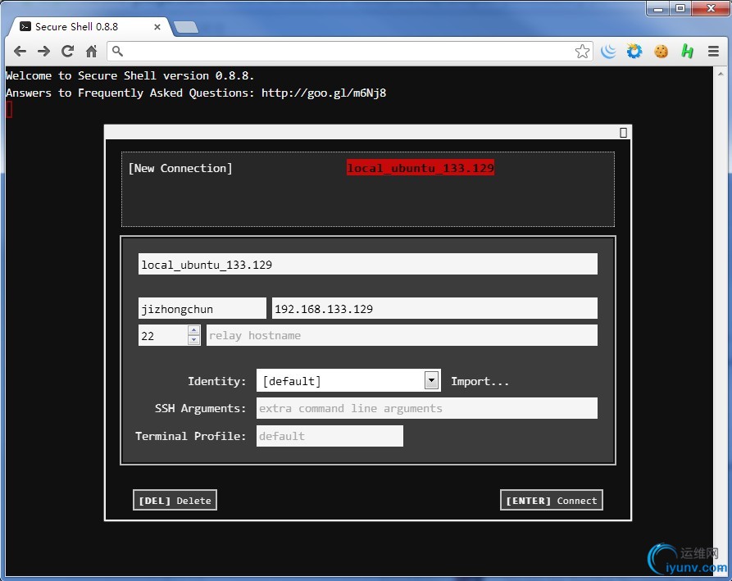Click the connection name field local_ubuntu_133.129
Image resolution: width=732 pixels, height=581 pixels.
pyautogui.click(x=368, y=264)
